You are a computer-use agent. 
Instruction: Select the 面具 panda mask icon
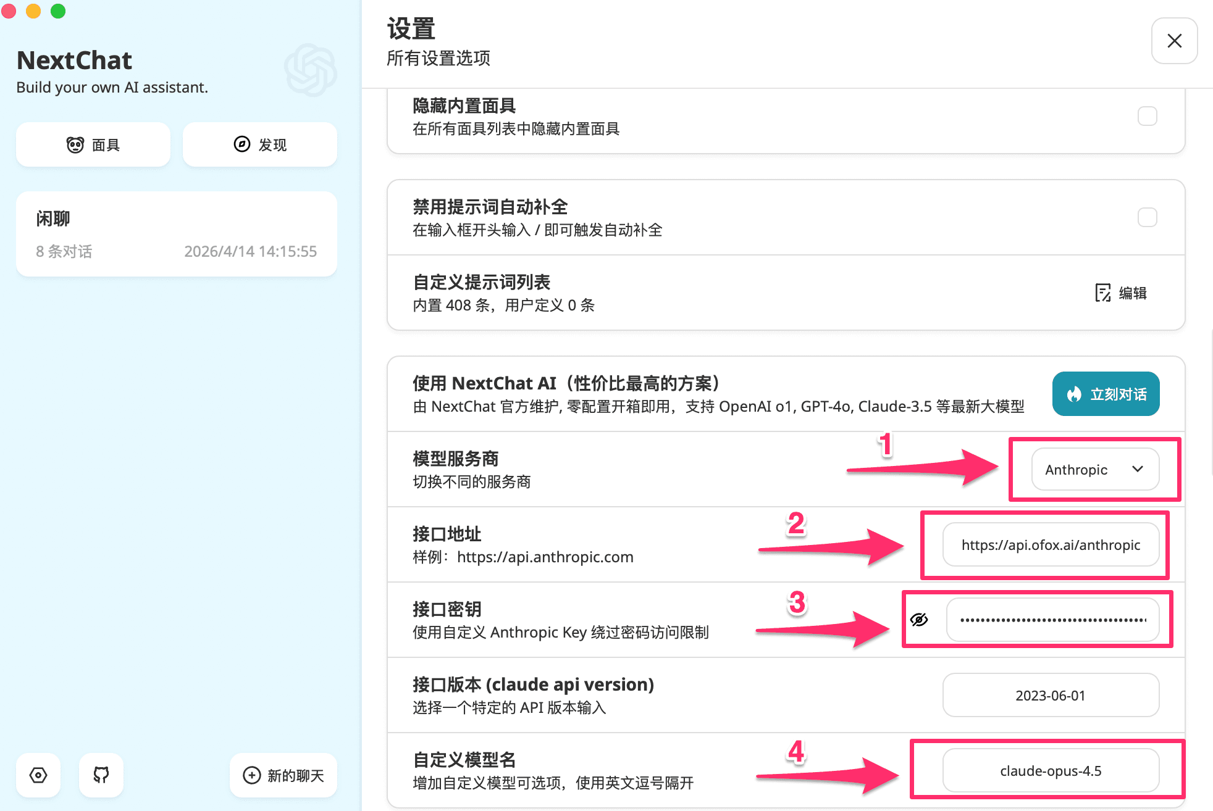[75, 144]
